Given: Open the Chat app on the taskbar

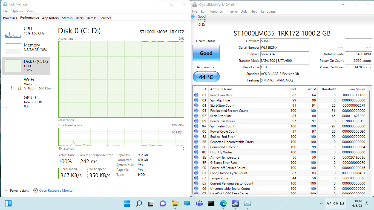Looking at the screenshot, I should 163,203.
